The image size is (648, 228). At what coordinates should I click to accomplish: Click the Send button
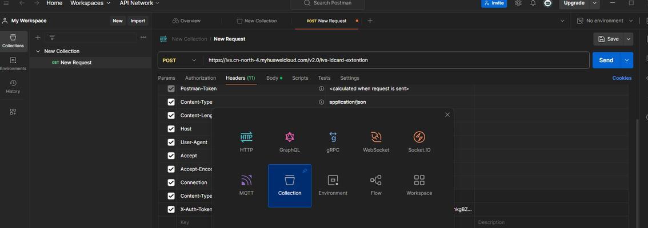[x=606, y=60]
